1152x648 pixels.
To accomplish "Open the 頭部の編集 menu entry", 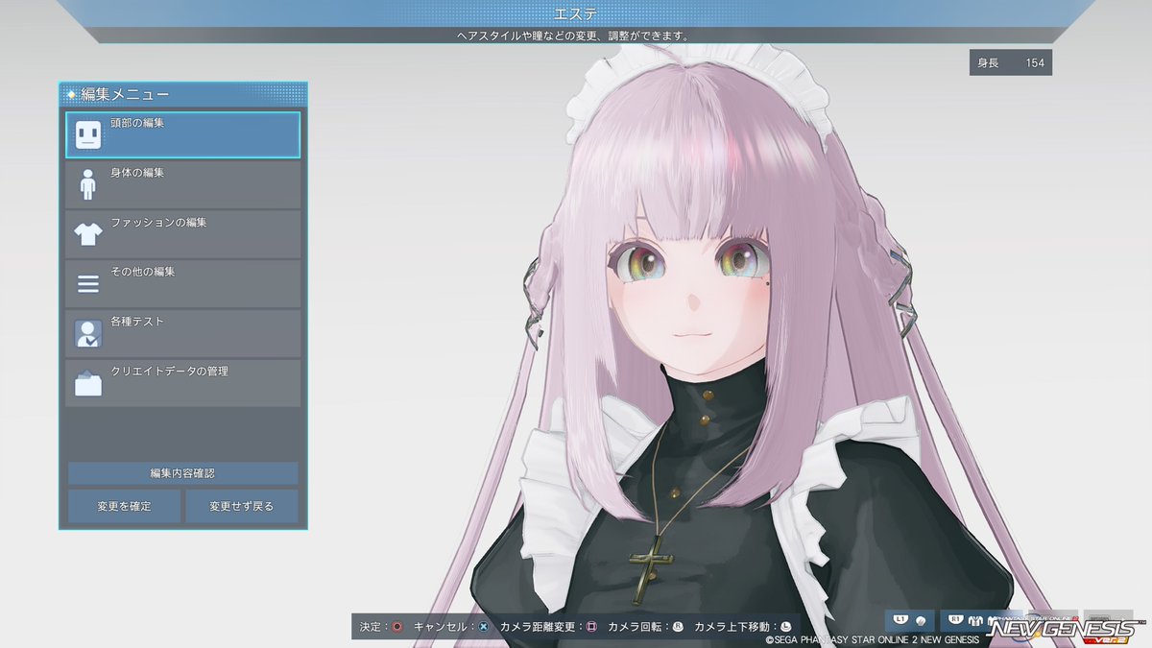I will [x=182, y=134].
